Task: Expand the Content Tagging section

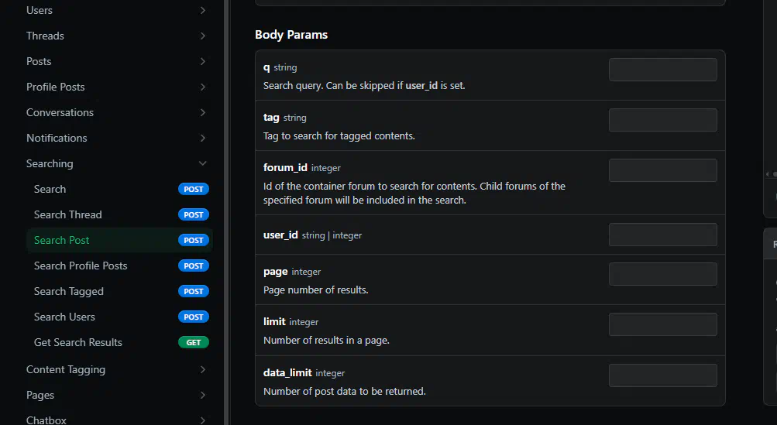Action: tap(66, 369)
